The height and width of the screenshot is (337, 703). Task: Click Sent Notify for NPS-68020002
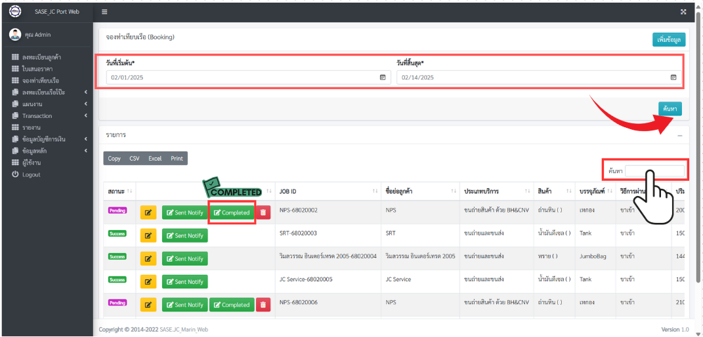coord(184,212)
